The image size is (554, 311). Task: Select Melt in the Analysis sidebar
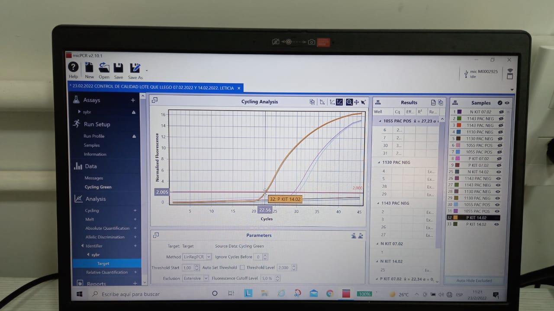point(90,219)
